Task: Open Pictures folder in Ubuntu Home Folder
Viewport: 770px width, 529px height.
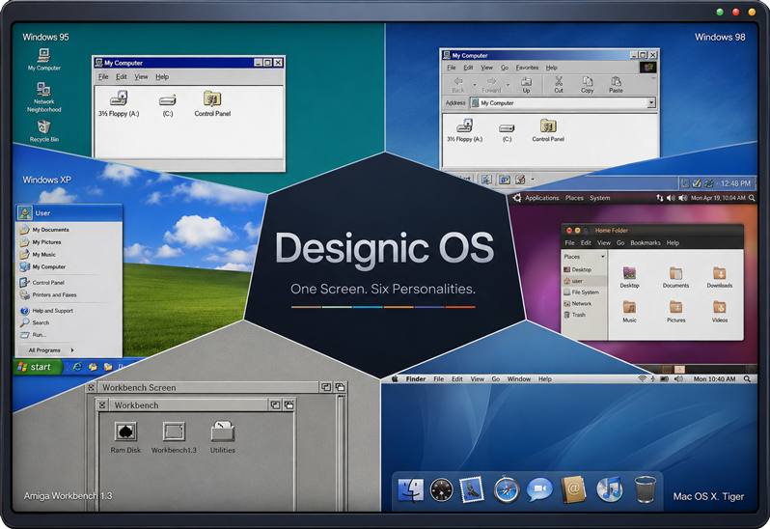Action: click(675, 312)
